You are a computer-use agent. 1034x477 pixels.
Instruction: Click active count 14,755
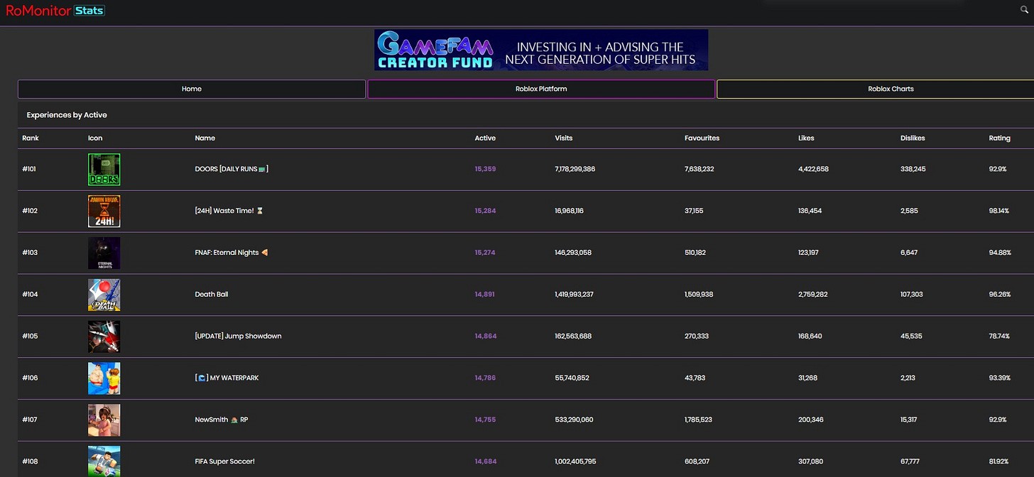485,420
